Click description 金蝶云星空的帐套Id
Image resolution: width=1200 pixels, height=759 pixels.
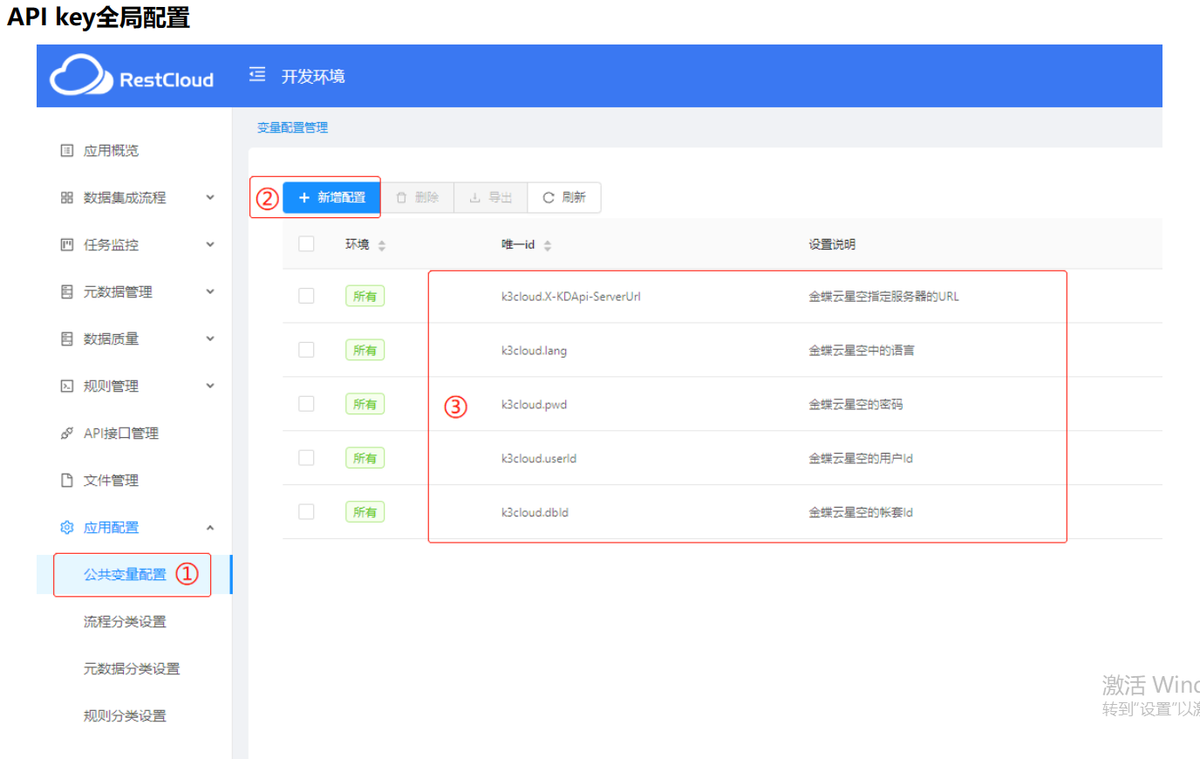861,513
